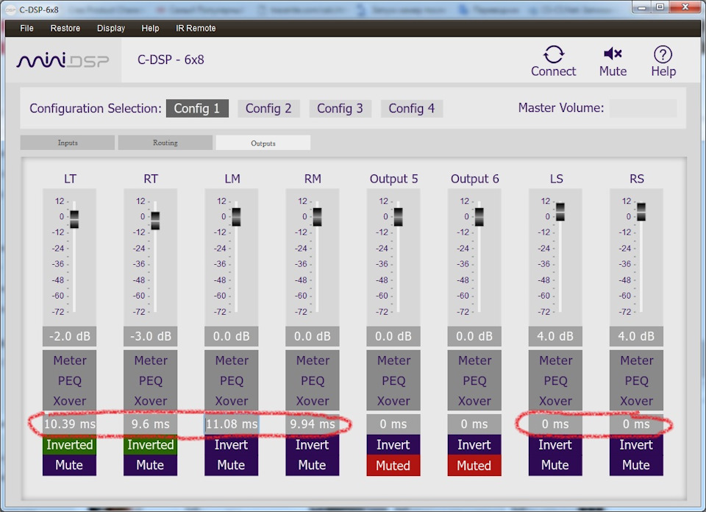Select Config 4
706x512 pixels.
tap(412, 109)
